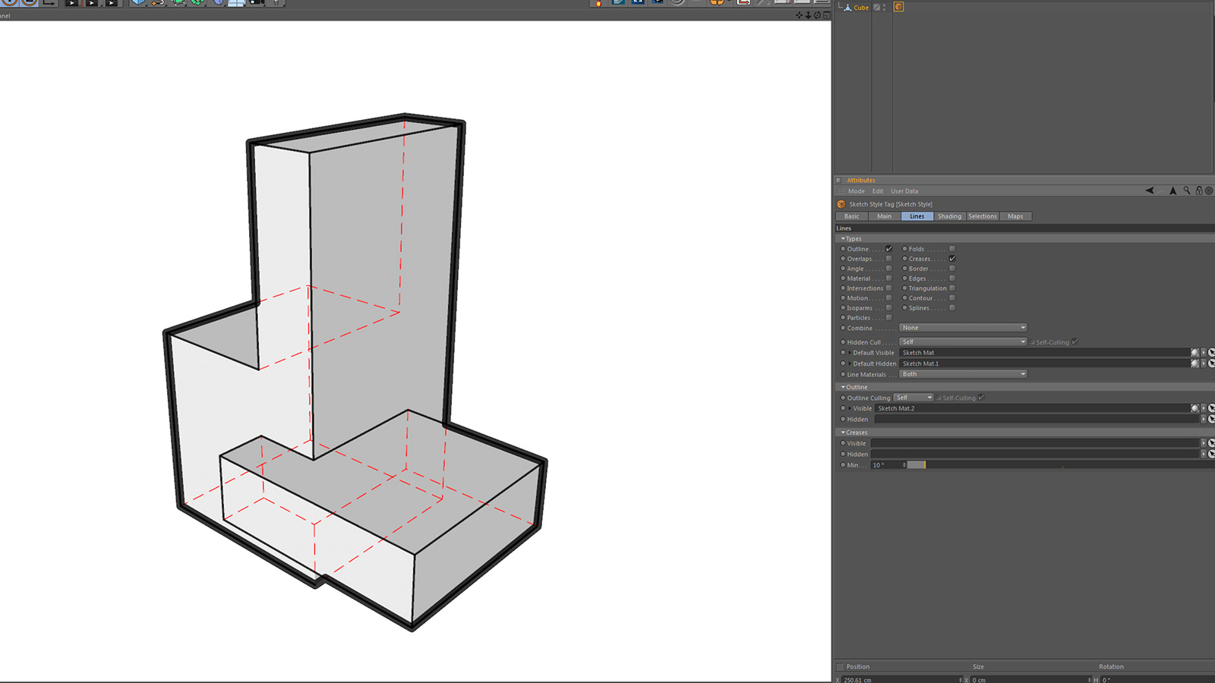Enable the Triangulation line type
Image resolution: width=1215 pixels, height=683 pixels.
coord(952,288)
